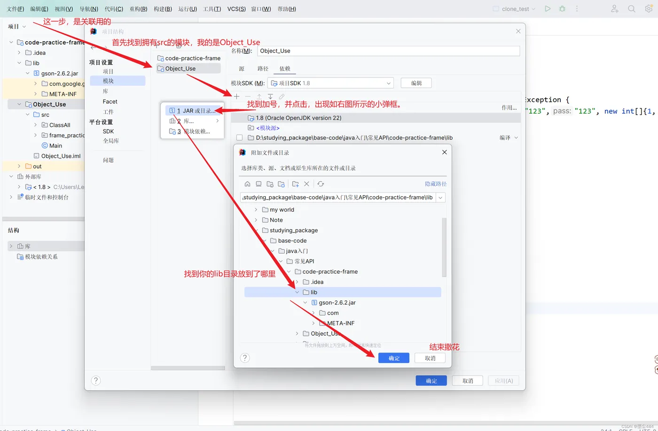Open the IDE settings gear icon
The width and height of the screenshot is (658, 431).
pos(649,8)
